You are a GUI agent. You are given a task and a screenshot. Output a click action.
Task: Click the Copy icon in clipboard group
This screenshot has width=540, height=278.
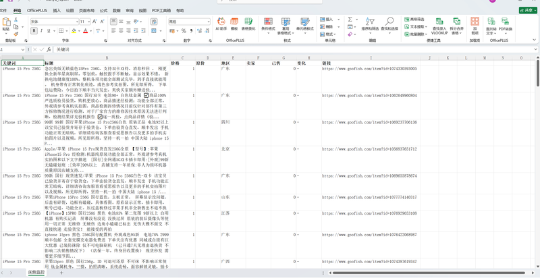16,27
